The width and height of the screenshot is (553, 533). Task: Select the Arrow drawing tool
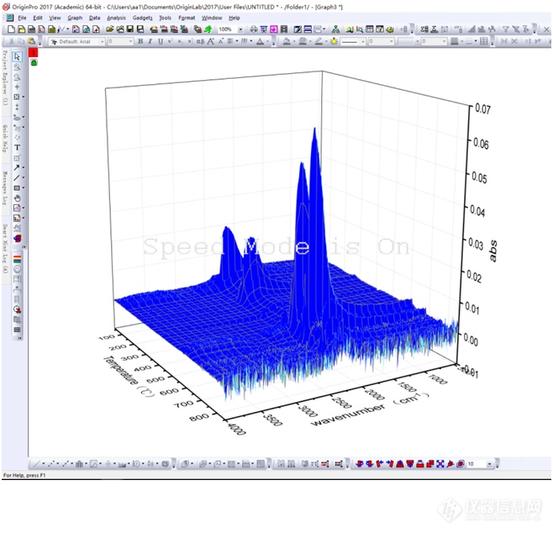[17, 167]
